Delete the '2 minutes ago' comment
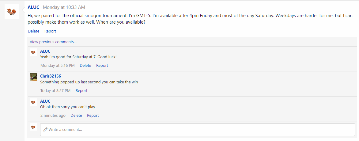Image resolution: width=359 pixels, height=141 pixels. 76,116
